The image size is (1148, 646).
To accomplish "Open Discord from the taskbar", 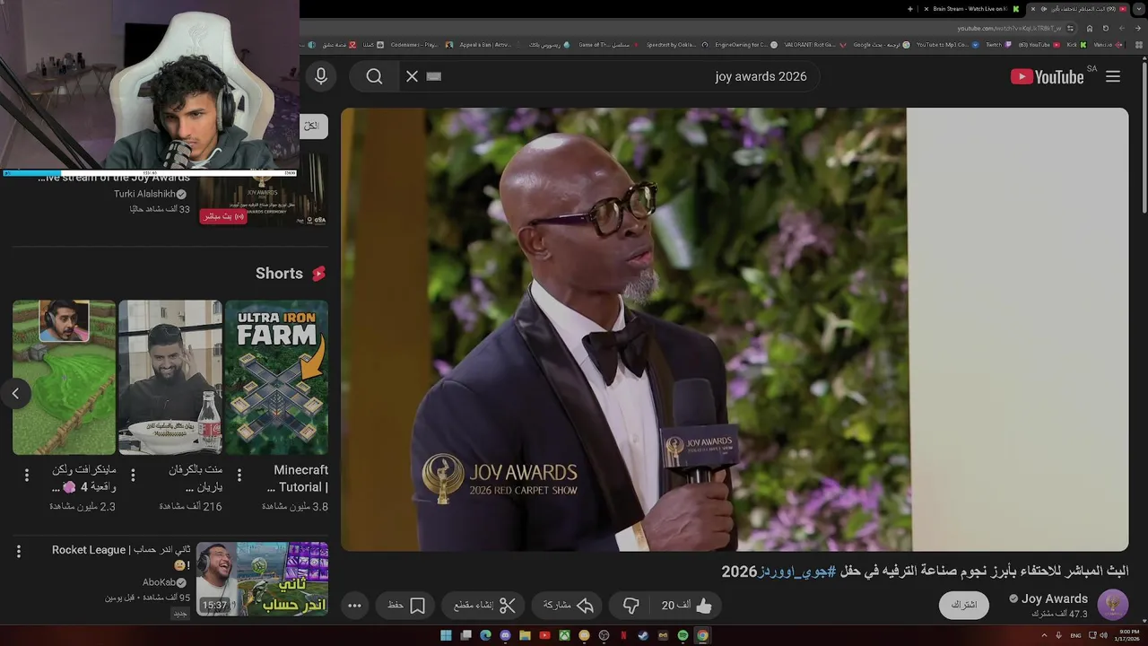I will [505, 635].
